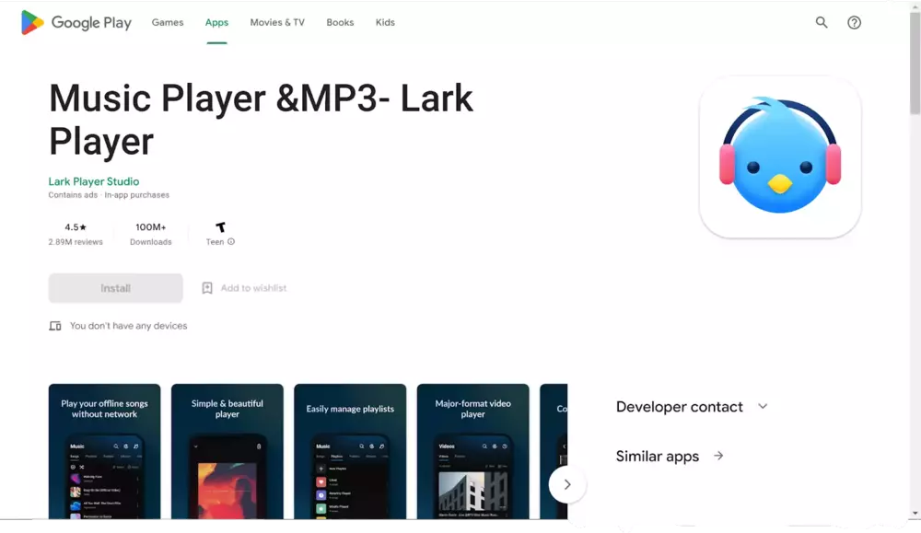Click the Teen rating label
The width and height of the screenshot is (921, 533).
pos(215,242)
